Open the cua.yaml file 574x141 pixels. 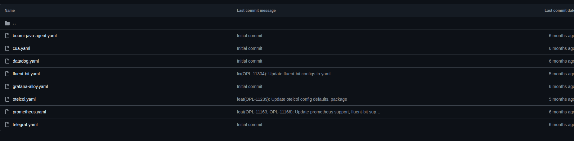[21, 48]
